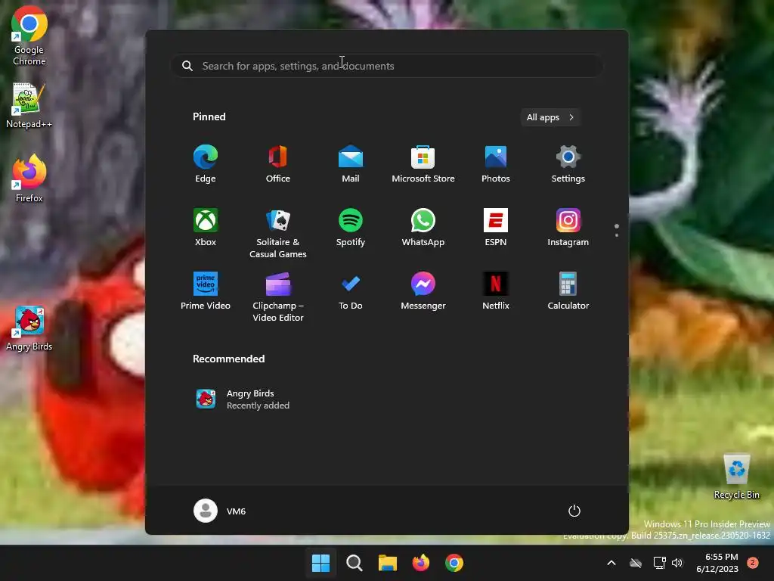Launch the Photos app
The height and width of the screenshot is (581, 774).
click(x=496, y=164)
